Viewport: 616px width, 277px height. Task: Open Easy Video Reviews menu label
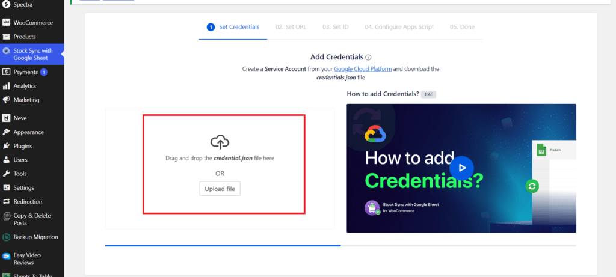click(x=27, y=259)
